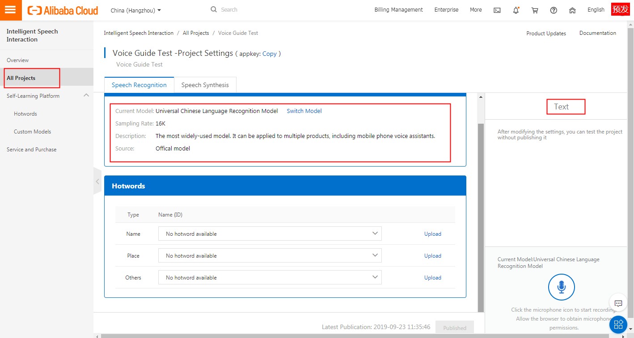Start recording with the microphone icon
This screenshot has width=634, height=338.
pyautogui.click(x=561, y=287)
